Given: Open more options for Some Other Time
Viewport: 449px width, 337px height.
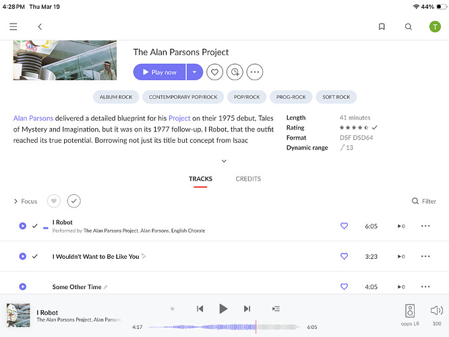Looking at the screenshot, I should (x=425, y=286).
